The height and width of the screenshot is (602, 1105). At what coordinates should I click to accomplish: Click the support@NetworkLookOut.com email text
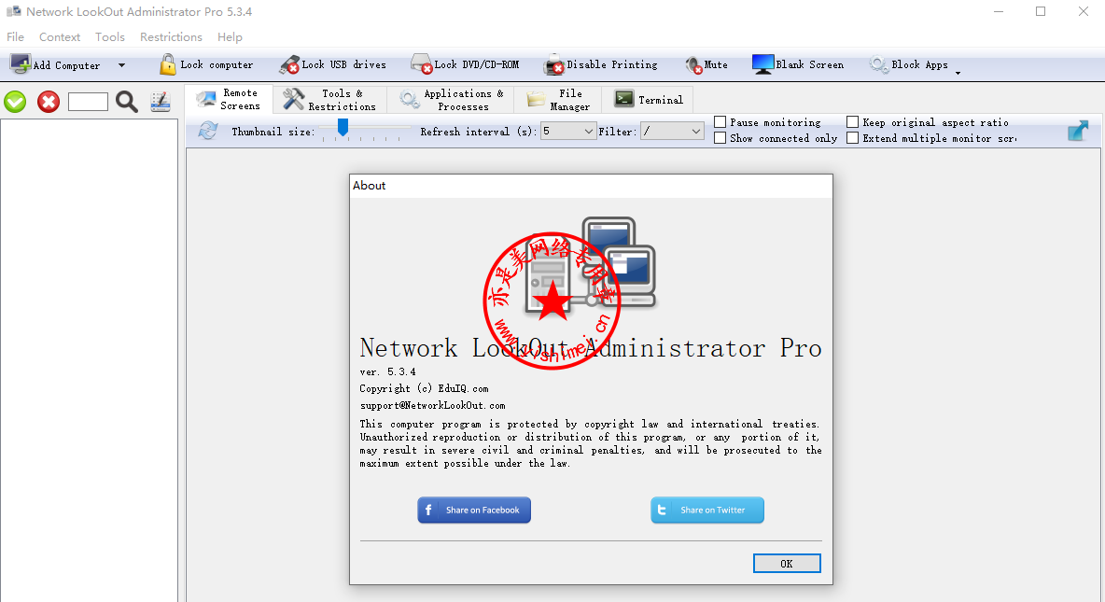pos(433,405)
